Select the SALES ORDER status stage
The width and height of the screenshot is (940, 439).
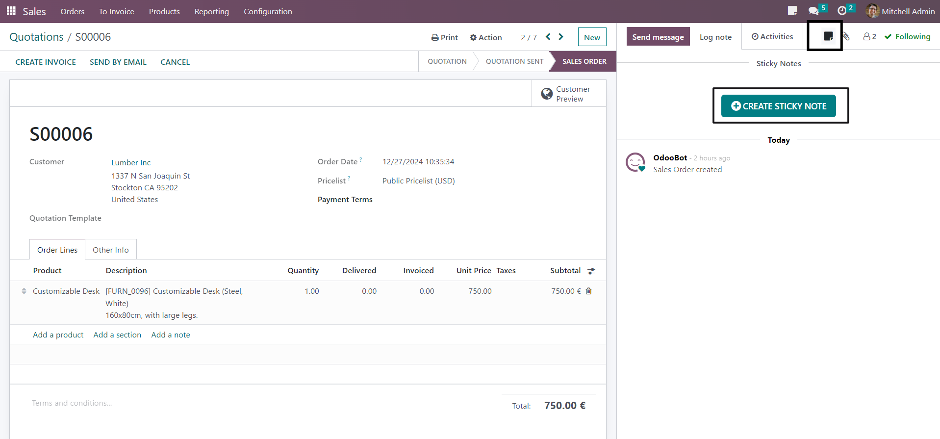(x=584, y=61)
